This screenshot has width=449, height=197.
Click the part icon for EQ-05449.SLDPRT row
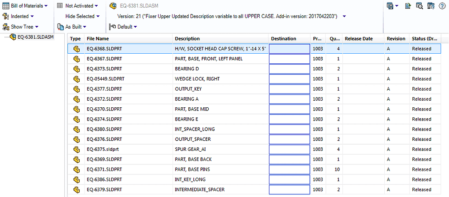point(76,79)
